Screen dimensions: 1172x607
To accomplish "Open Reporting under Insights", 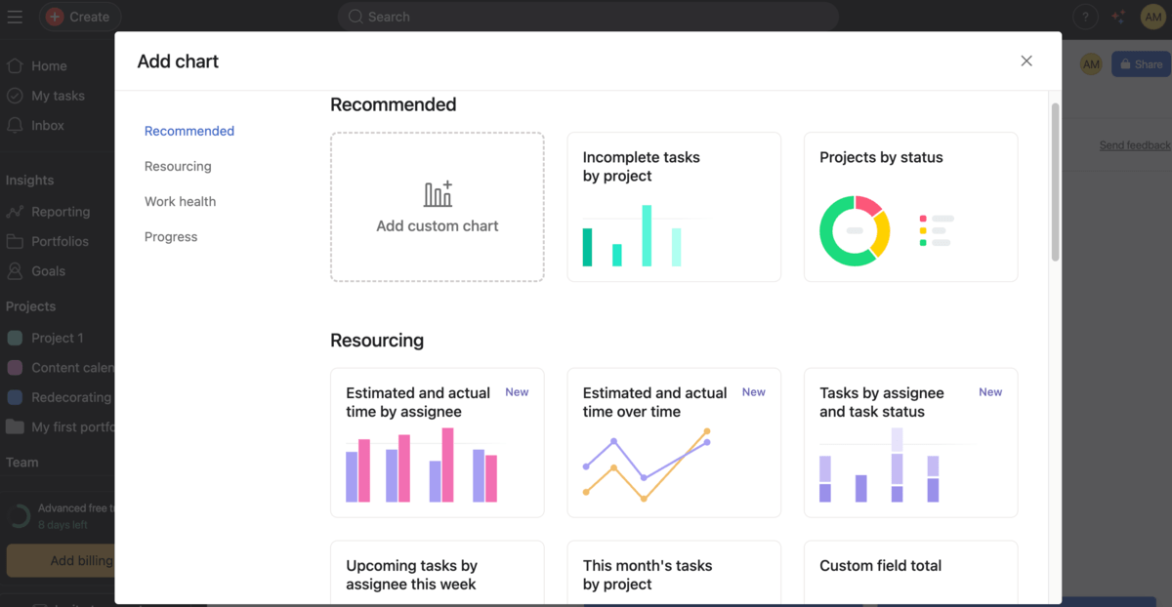I will (63, 211).
